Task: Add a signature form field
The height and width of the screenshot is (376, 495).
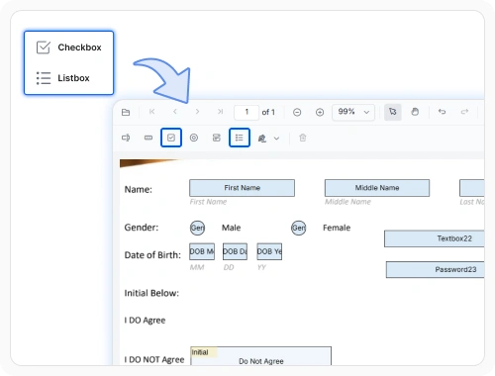Action: click(x=262, y=139)
